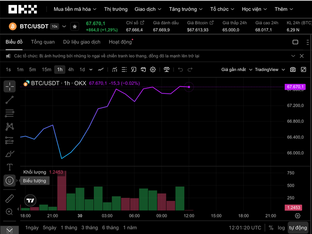Dismiss the announcement banner with X
This screenshot has width=312, height=234.
pyautogui.click(x=294, y=56)
